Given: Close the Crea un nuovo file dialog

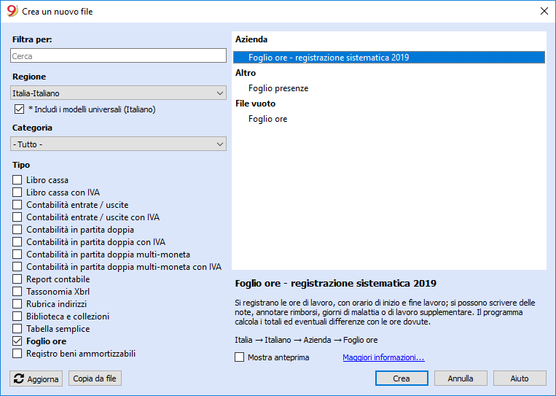Looking at the screenshot, I should tap(543, 12).
